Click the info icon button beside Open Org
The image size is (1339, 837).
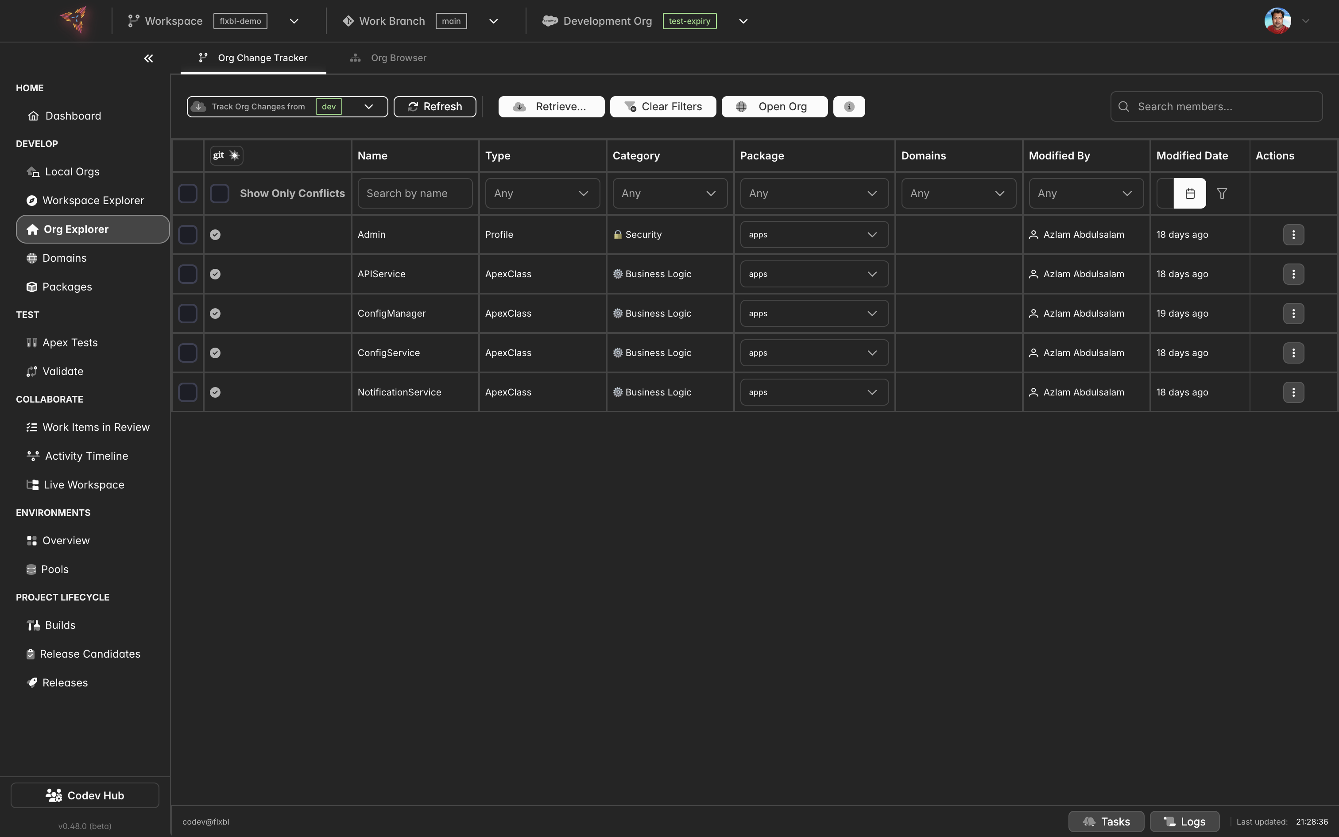849,106
